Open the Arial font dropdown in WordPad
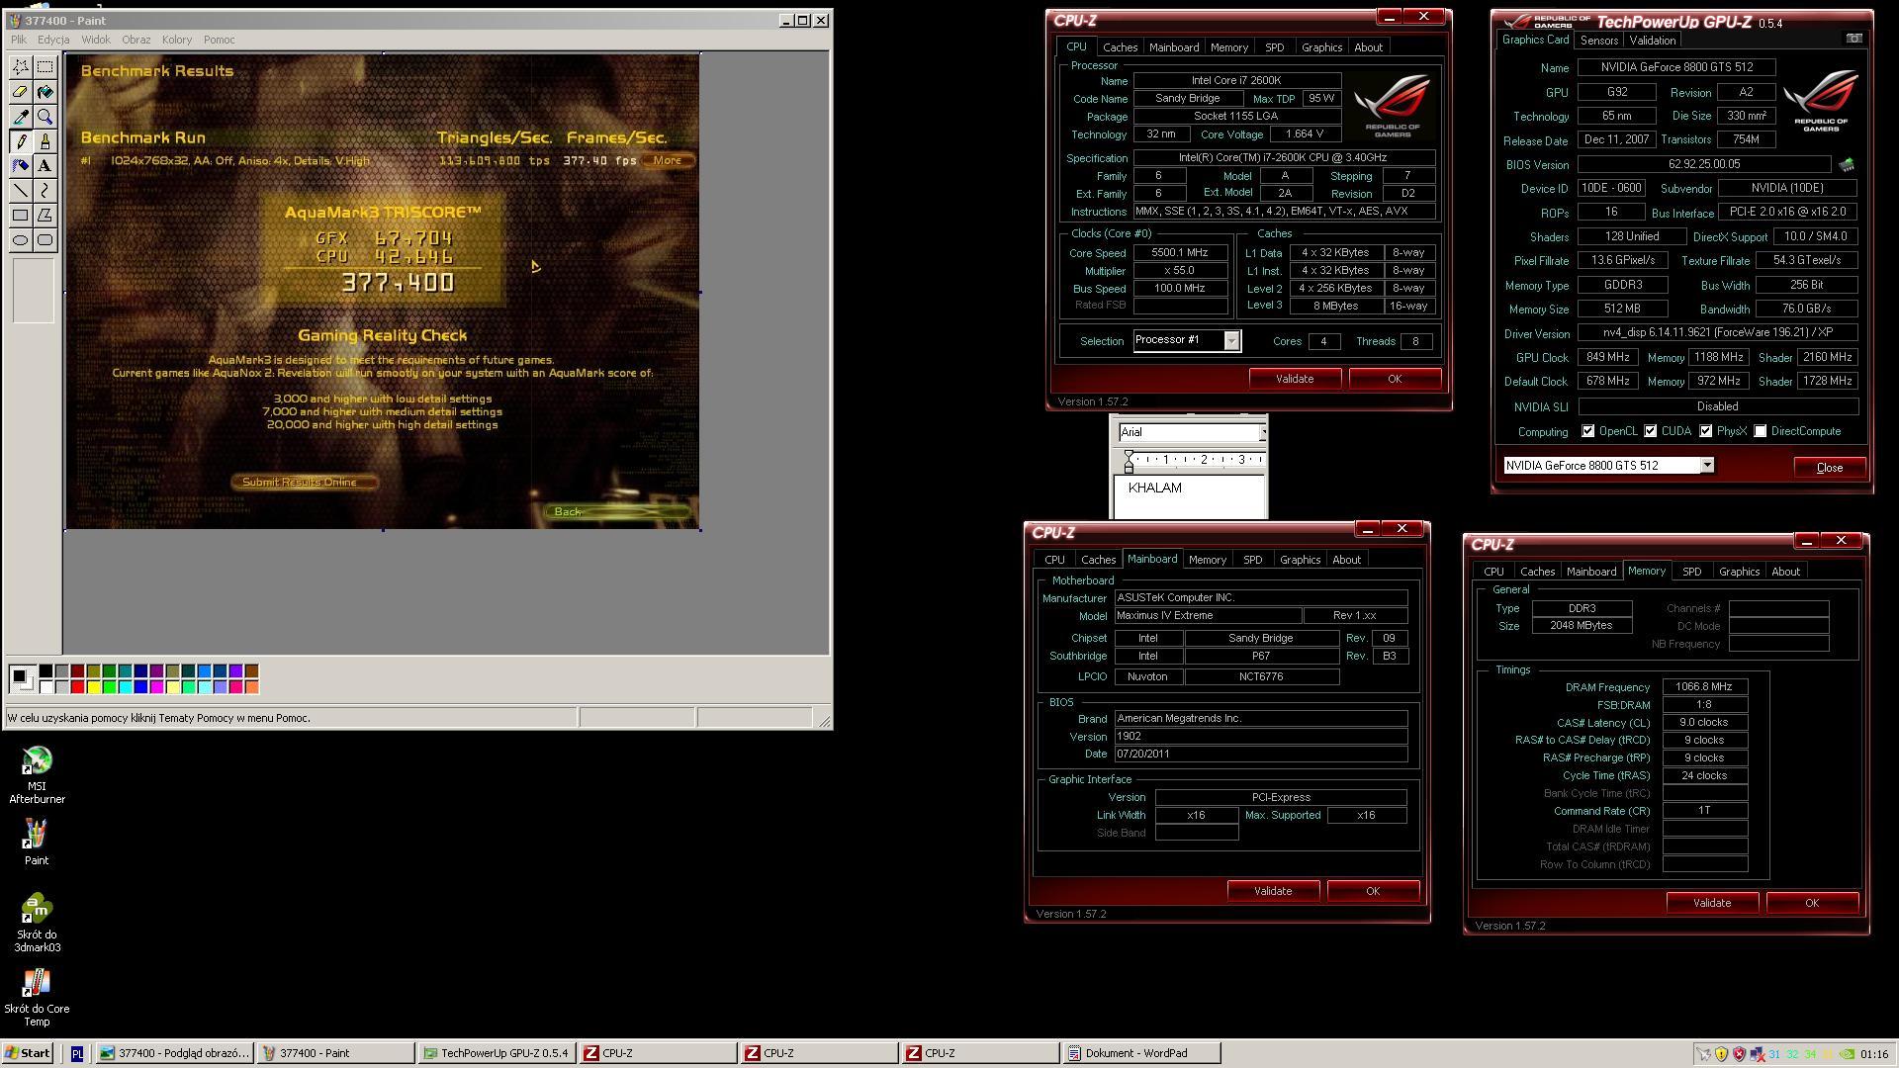This screenshot has height=1068, width=1899. click(x=1262, y=432)
